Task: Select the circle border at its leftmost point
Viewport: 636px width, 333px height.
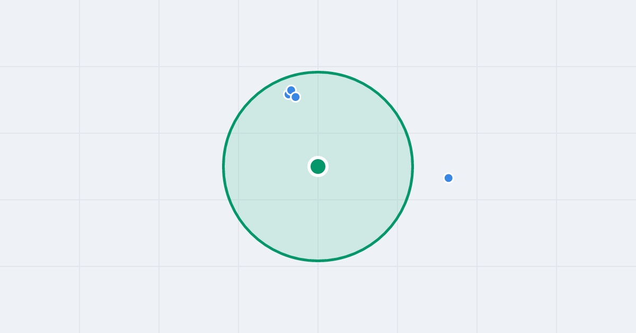Action: [223, 166]
